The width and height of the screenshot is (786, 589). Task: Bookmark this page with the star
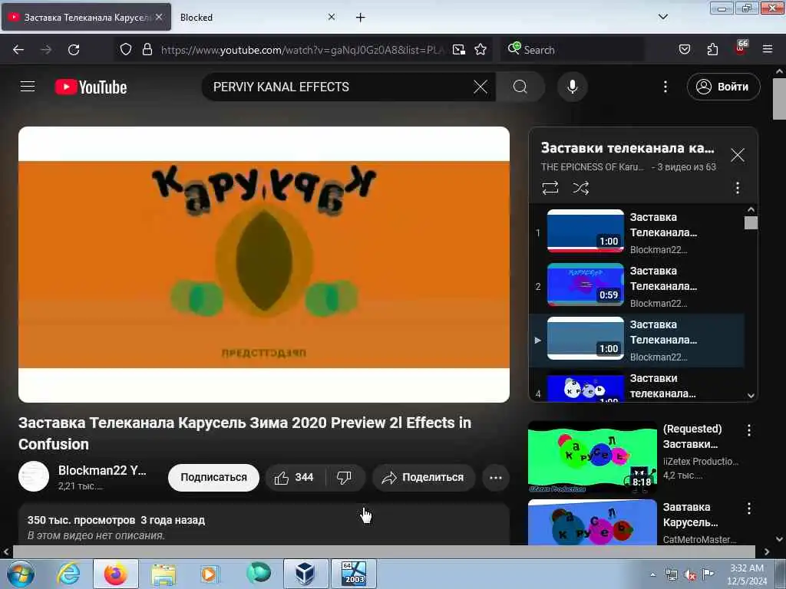(481, 50)
